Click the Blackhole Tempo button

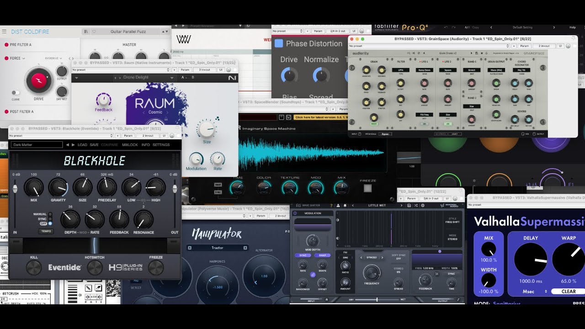[x=46, y=231]
